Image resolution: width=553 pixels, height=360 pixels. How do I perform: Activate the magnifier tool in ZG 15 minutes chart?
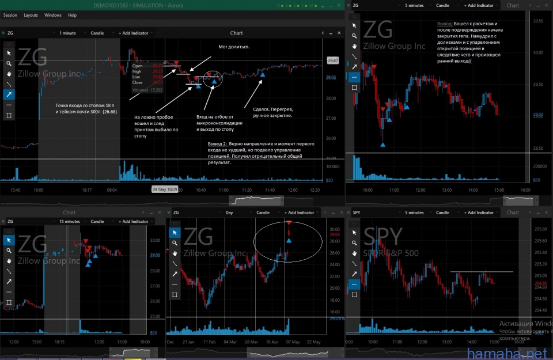tap(9, 251)
